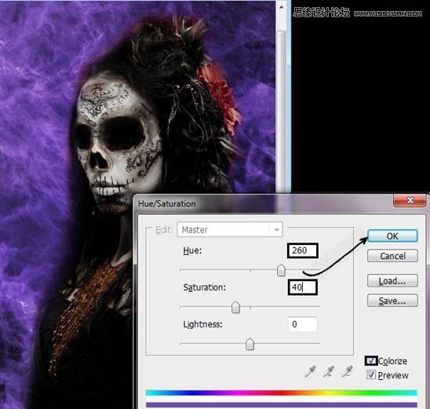Click the Lightness value field
This screenshot has height=409, width=430.
click(303, 324)
